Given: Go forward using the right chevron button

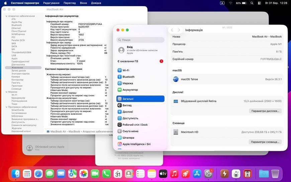Looking at the screenshot, I should [x=179, y=30].
